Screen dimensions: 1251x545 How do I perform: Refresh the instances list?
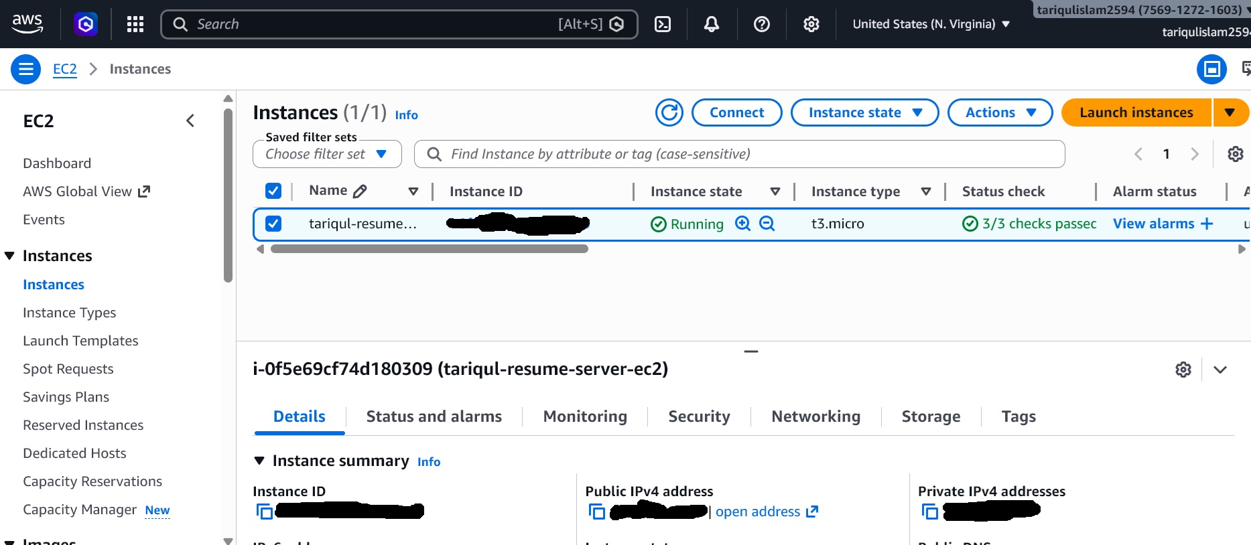pyautogui.click(x=669, y=112)
